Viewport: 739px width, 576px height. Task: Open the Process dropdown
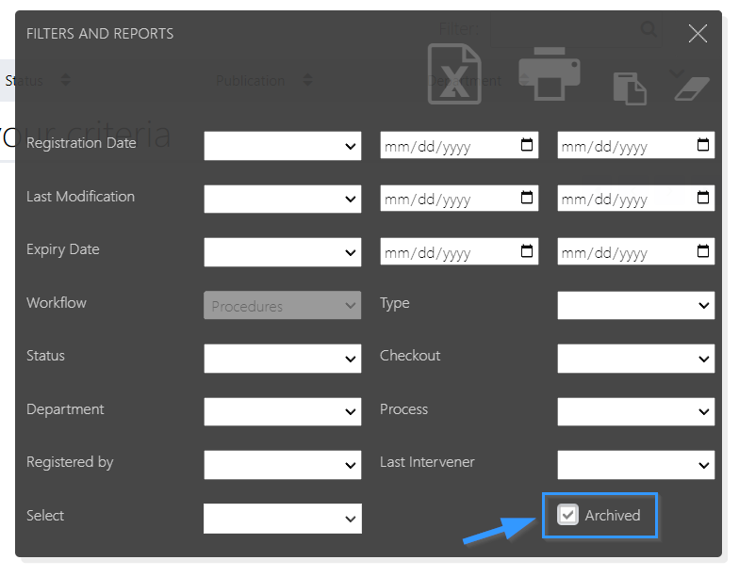[635, 412]
